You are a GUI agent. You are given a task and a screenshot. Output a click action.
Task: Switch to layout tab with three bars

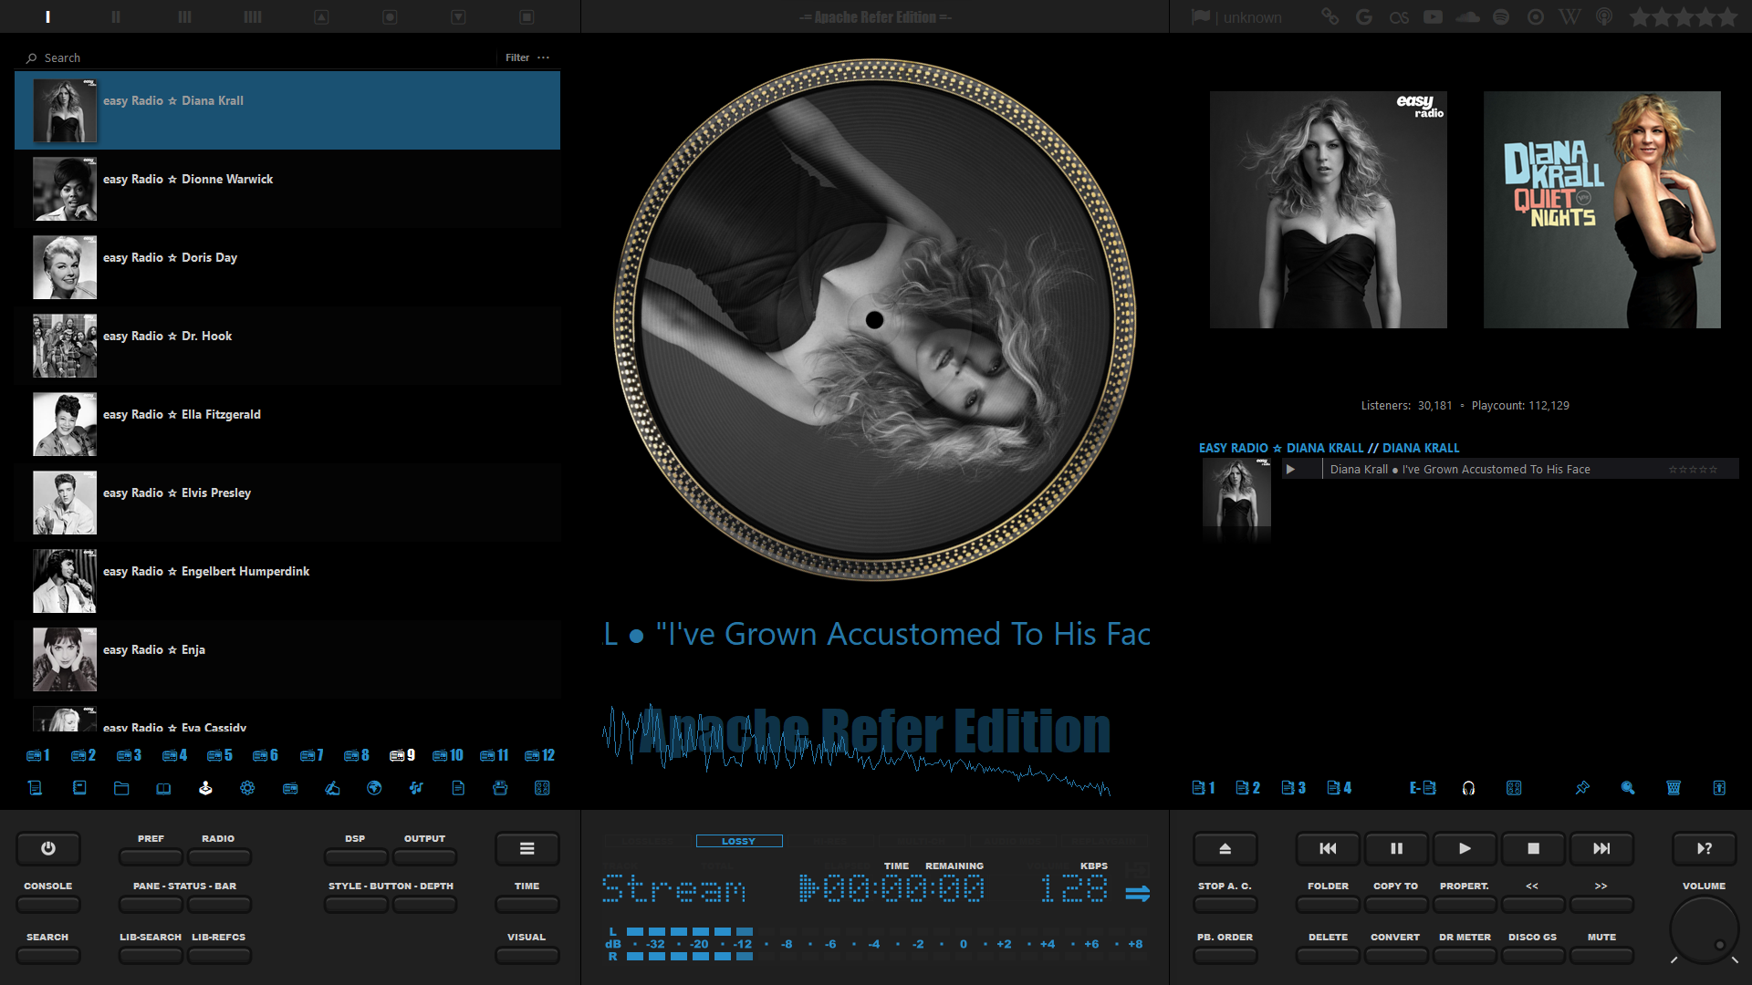[184, 17]
